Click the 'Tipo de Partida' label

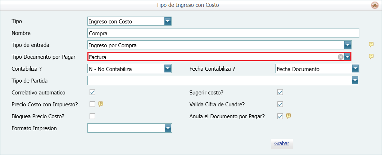pyautogui.click(x=29, y=80)
